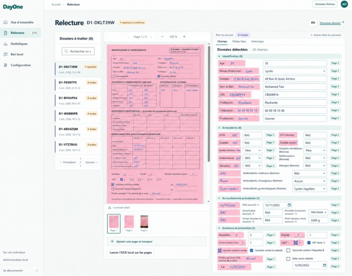This screenshot has width=352, height=276.
Task: Go to next page arrow in viewer
Action: pyautogui.click(x=151, y=37)
